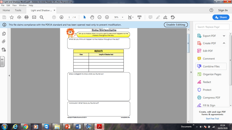Print the document with the printer icon
232x130 pixels.
(26, 17)
